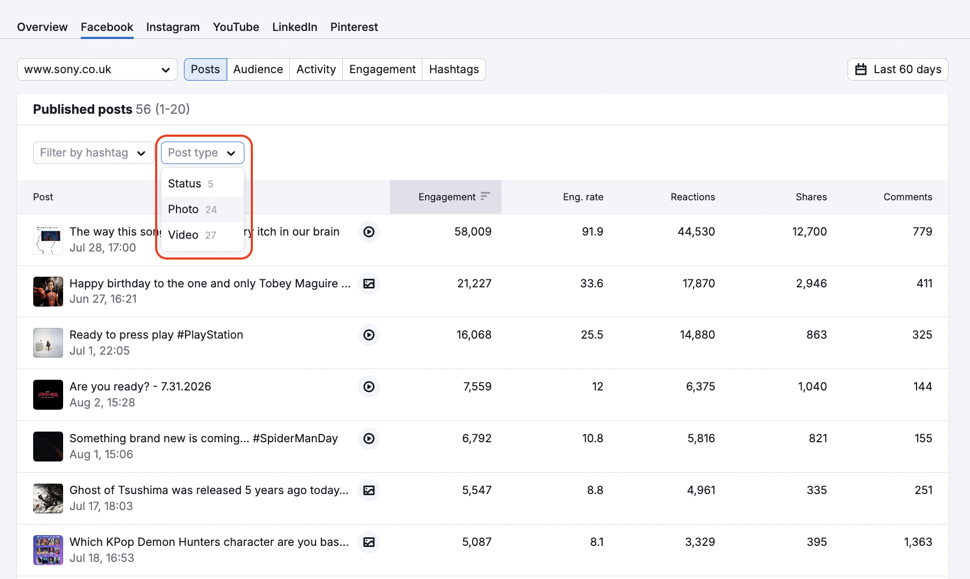970x579 pixels.
Task: Select Photo from the Post type menu
Action: pyautogui.click(x=183, y=209)
